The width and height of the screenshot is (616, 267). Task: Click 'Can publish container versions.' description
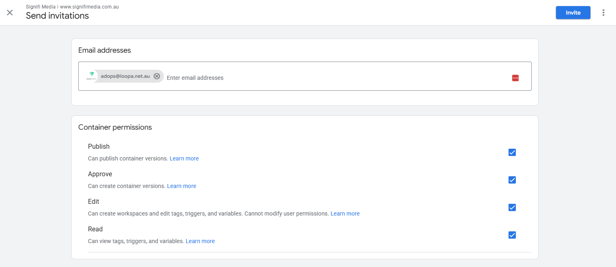(x=128, y=158)
